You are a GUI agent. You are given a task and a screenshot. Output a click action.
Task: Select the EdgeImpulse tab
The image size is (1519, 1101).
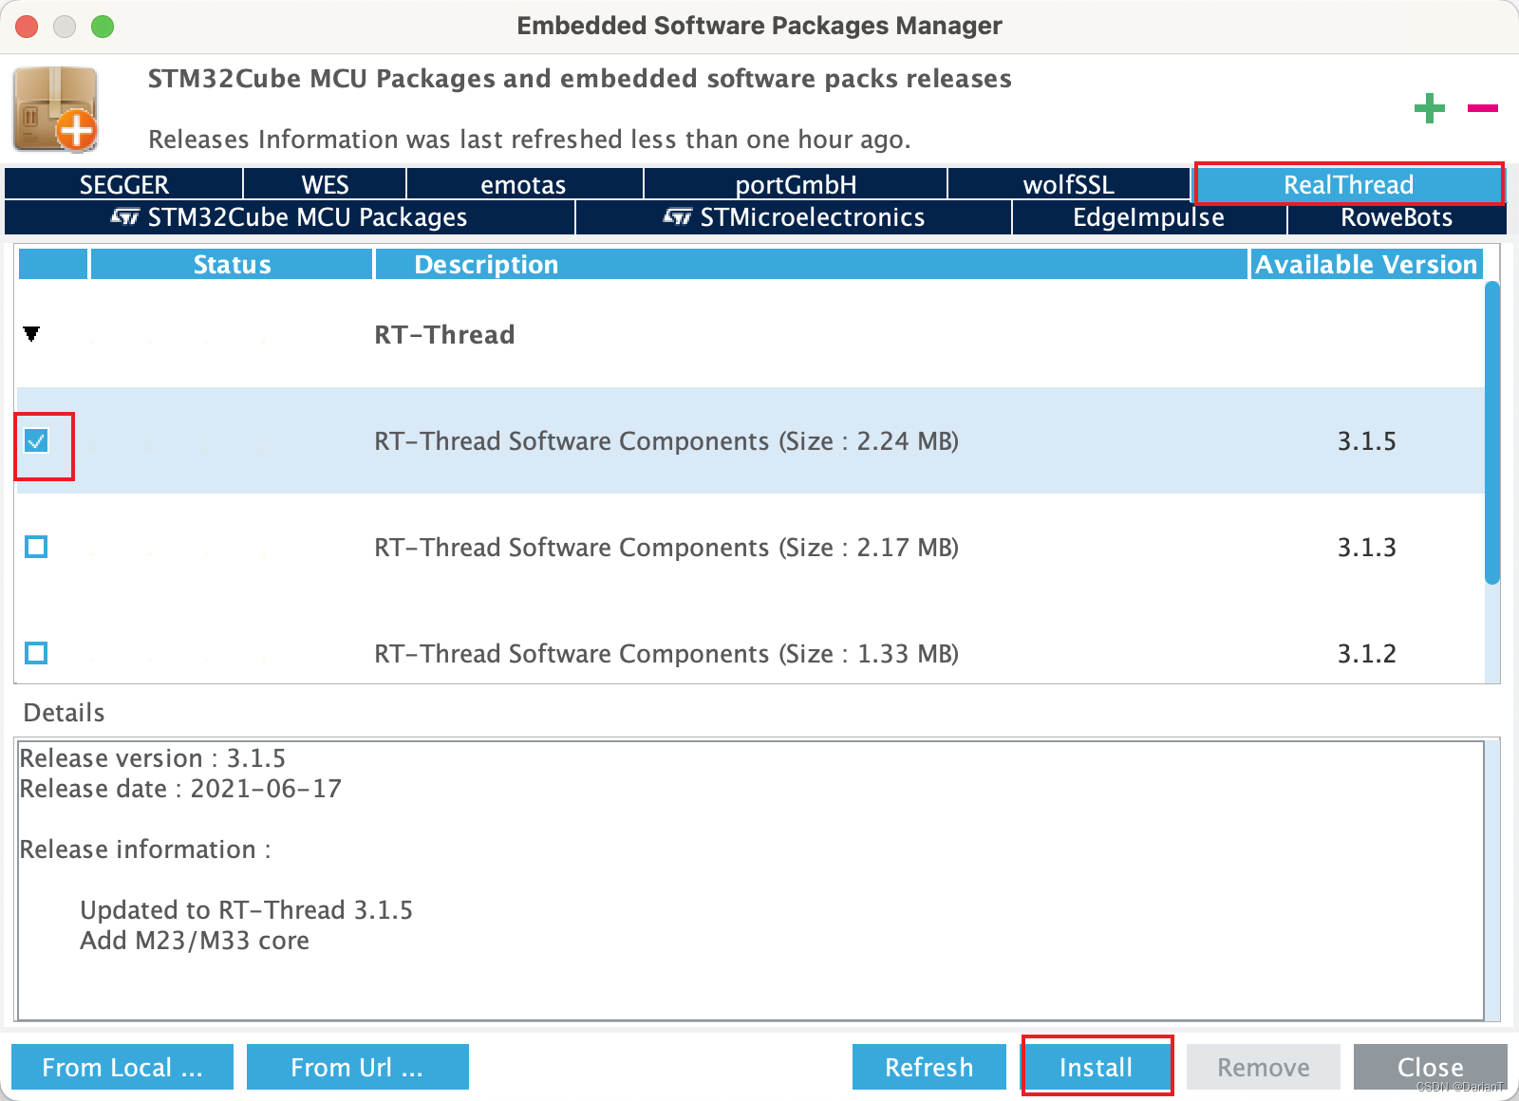[x=1148, y=217]
